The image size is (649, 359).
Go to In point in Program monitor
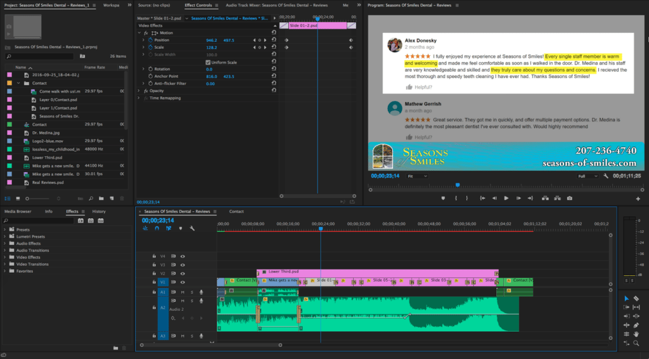(482, 199)
